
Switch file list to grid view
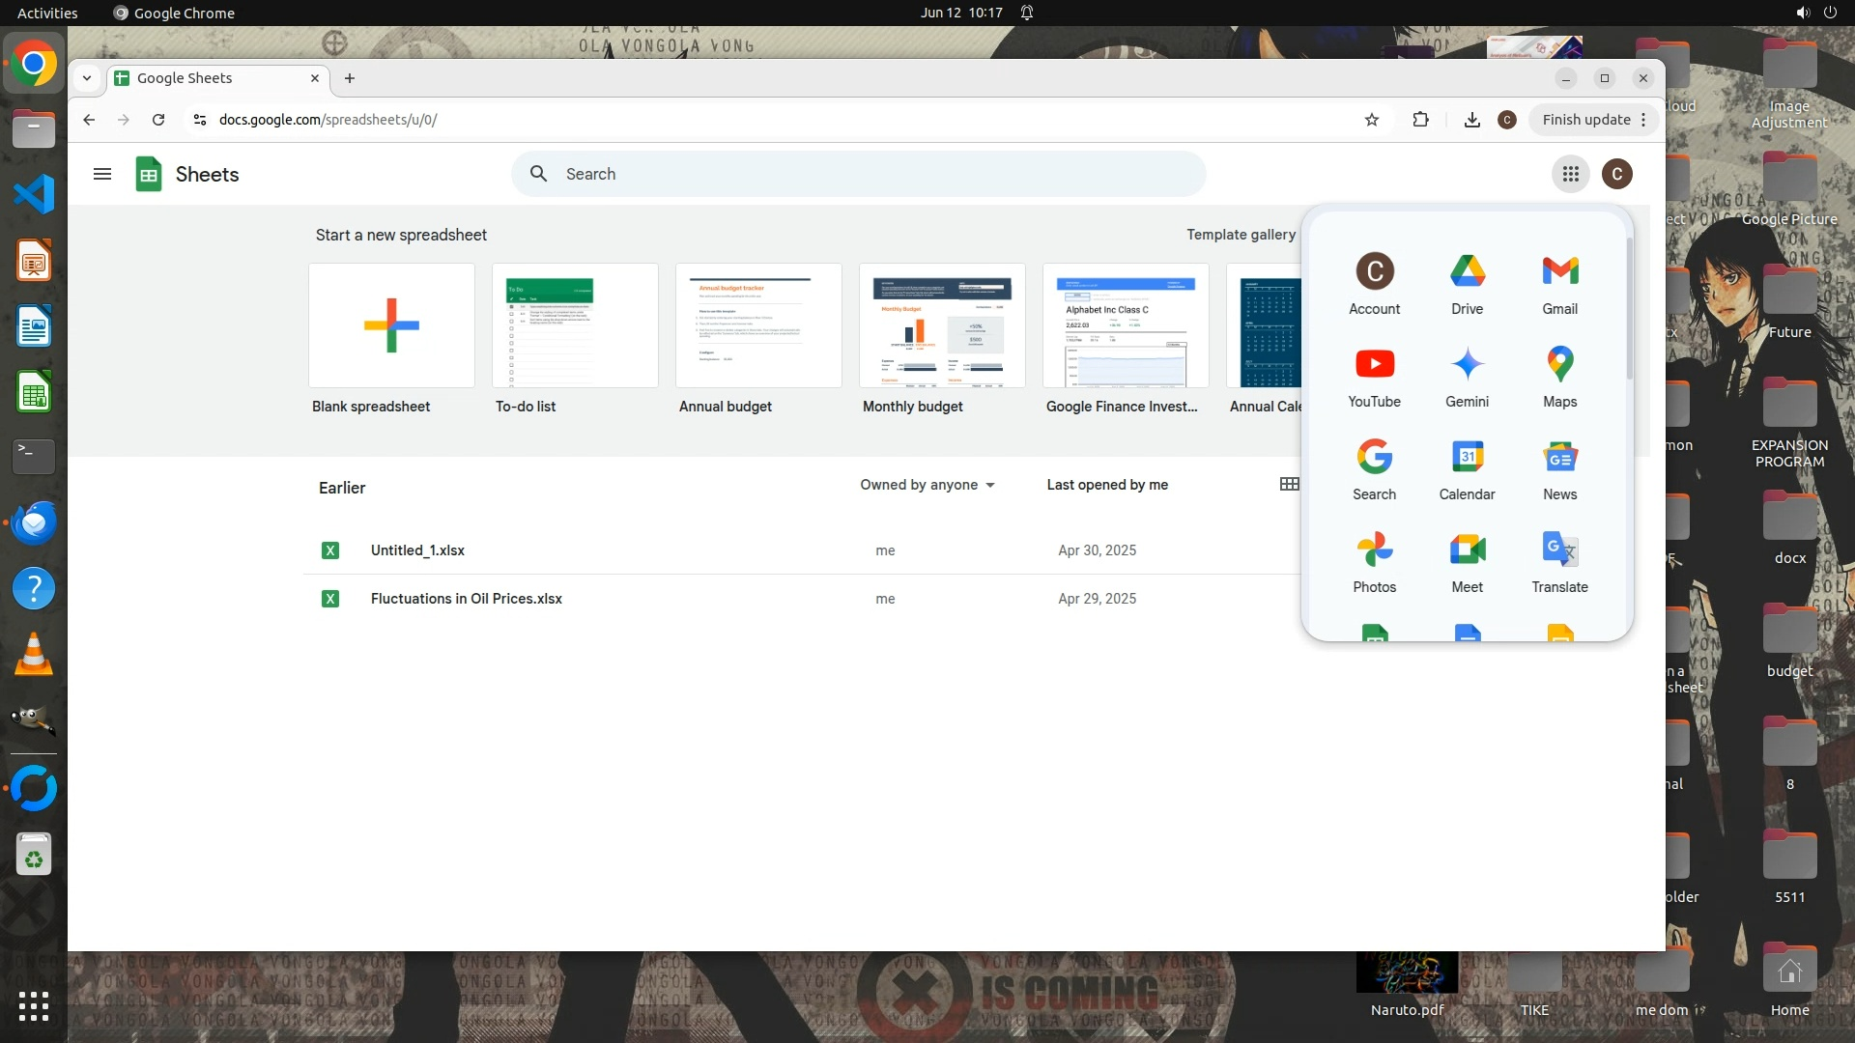pos(1289,484)
